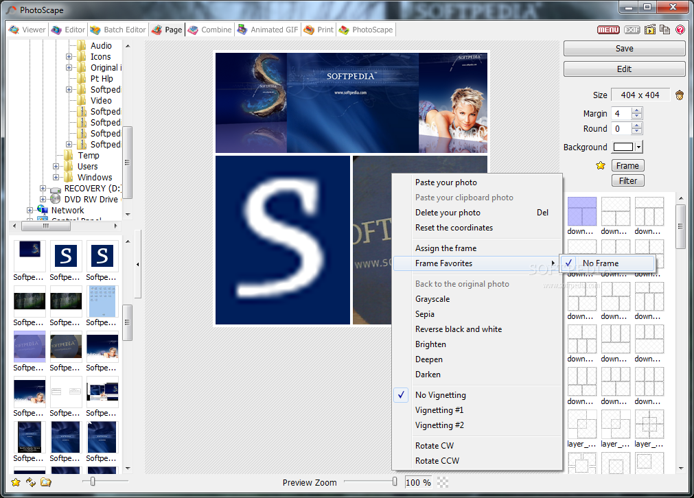Click the acorn face icon beside Size
The image size is (694, 498).
point(680,95)
